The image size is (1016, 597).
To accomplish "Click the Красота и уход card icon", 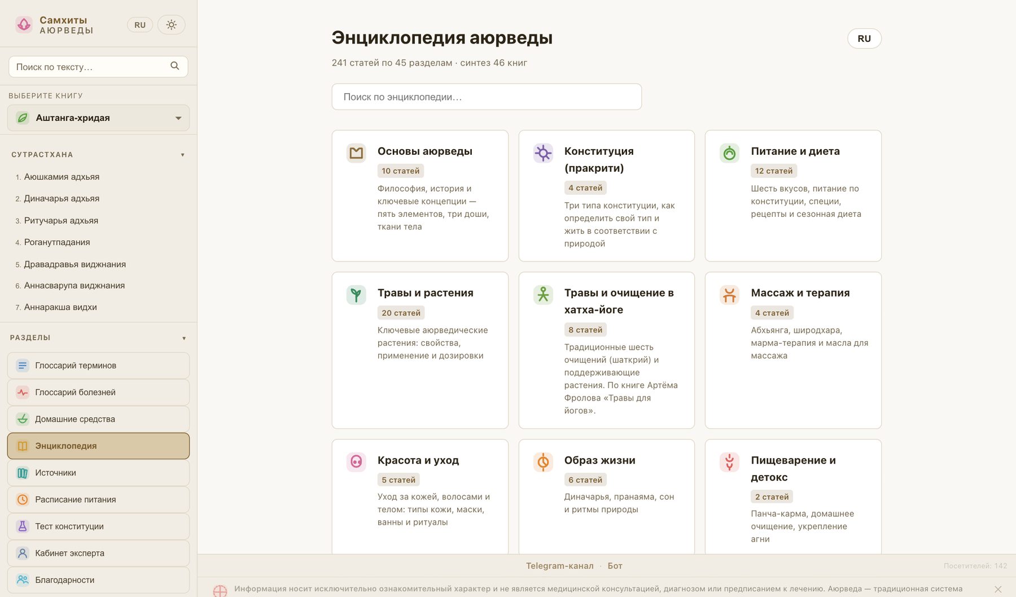I will point(356,462).
